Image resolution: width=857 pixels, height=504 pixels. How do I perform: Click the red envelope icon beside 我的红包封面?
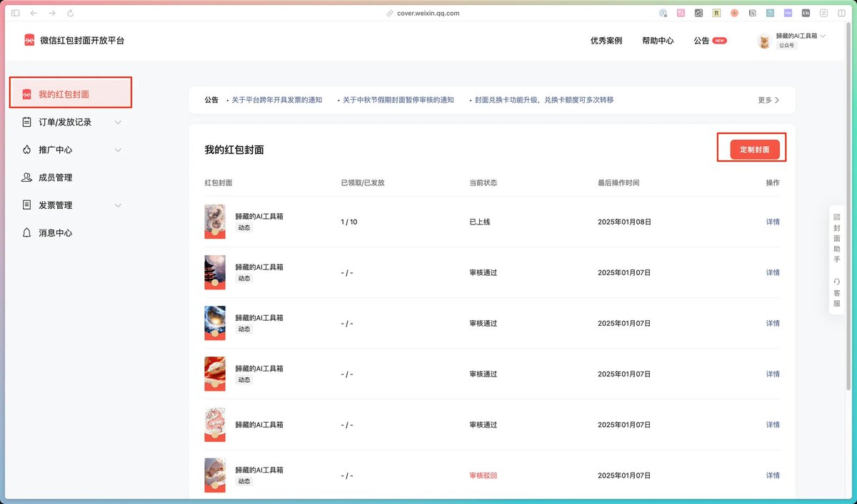click(26, 94)
